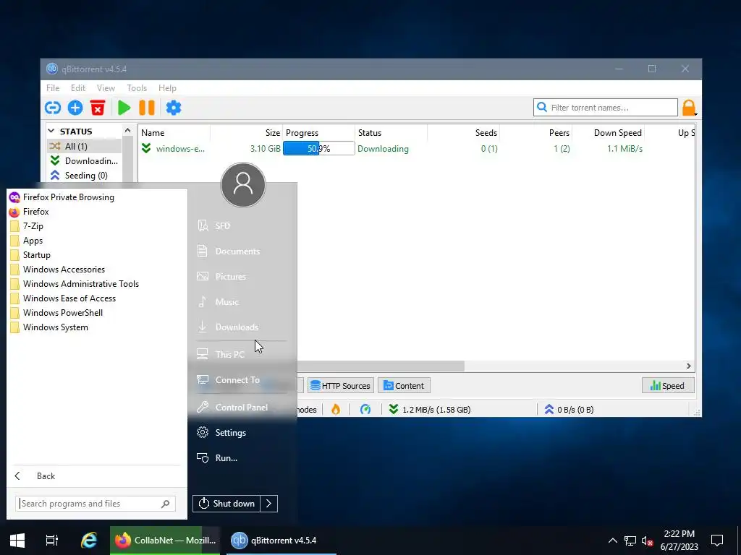Open the Tools menu in qBittorrent
Screen dimensions: 741x555
tap(137, 87)
